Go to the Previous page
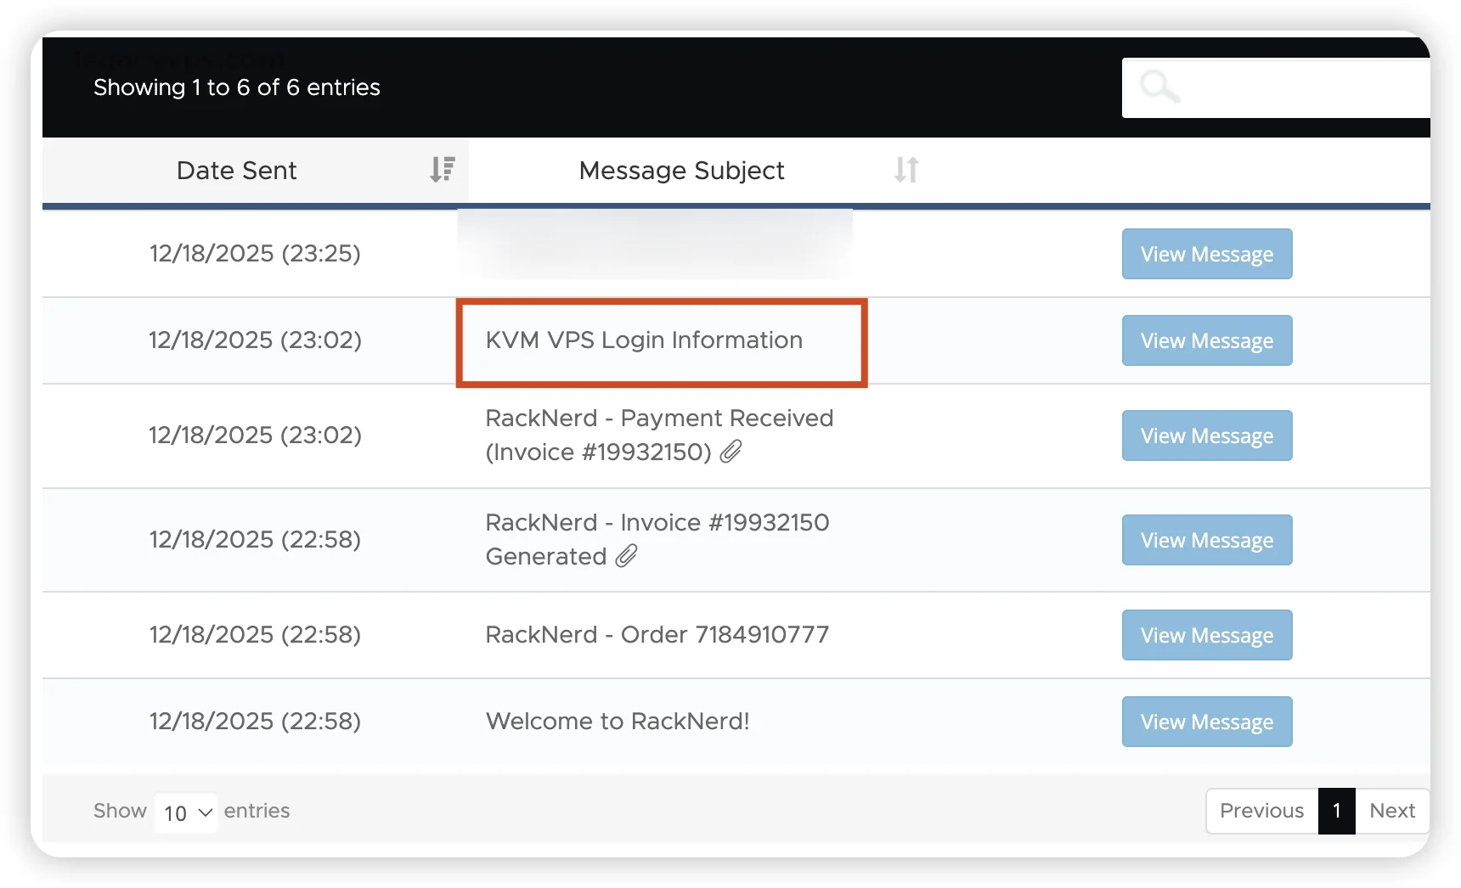The height and width of the screenshot is (888, 1461). (1261, 811)
